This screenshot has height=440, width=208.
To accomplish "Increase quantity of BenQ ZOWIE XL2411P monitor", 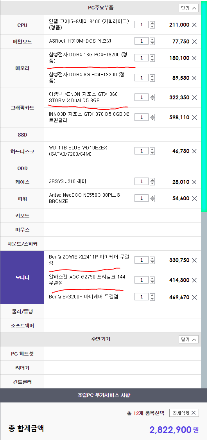I will tap(152, 259).
